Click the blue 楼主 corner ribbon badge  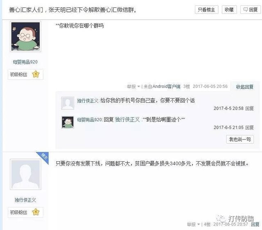(x=44, y=157)
